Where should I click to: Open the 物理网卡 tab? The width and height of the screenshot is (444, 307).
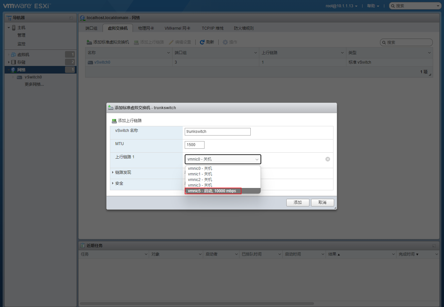point(146,28)
